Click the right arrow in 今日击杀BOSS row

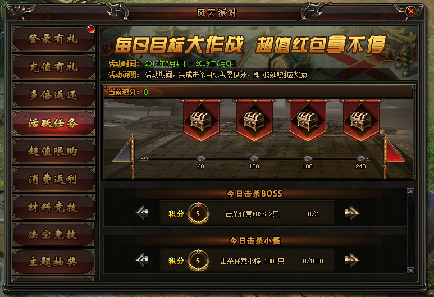pyautogui.click(x=352, y=213)
